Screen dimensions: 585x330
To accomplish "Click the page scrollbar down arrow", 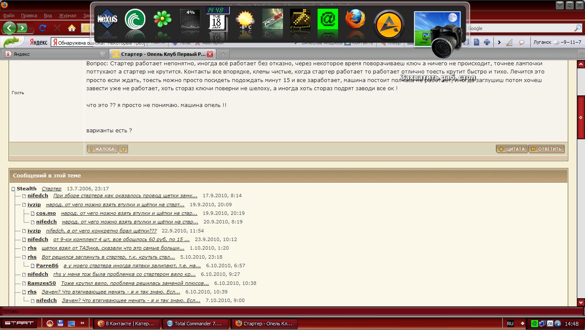I will point(581,302).
